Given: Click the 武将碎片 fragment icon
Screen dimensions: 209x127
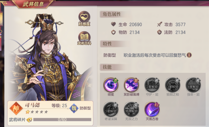Looking at the screenshot, I should coord(29,120).
